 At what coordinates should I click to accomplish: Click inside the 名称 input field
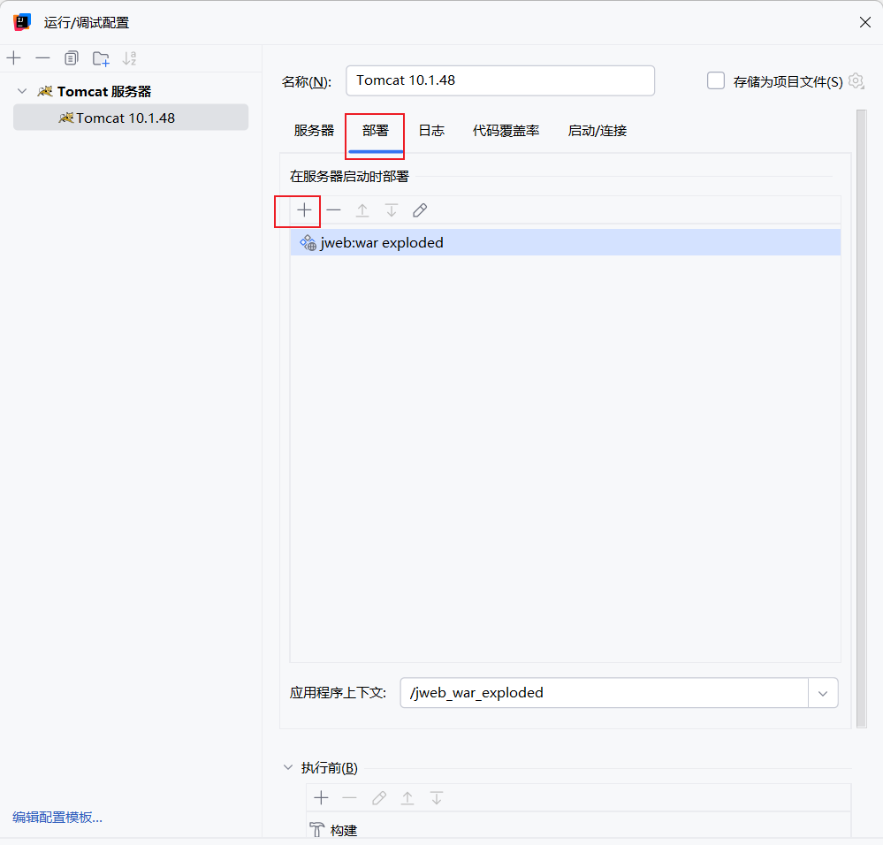[x=499, y=80]
